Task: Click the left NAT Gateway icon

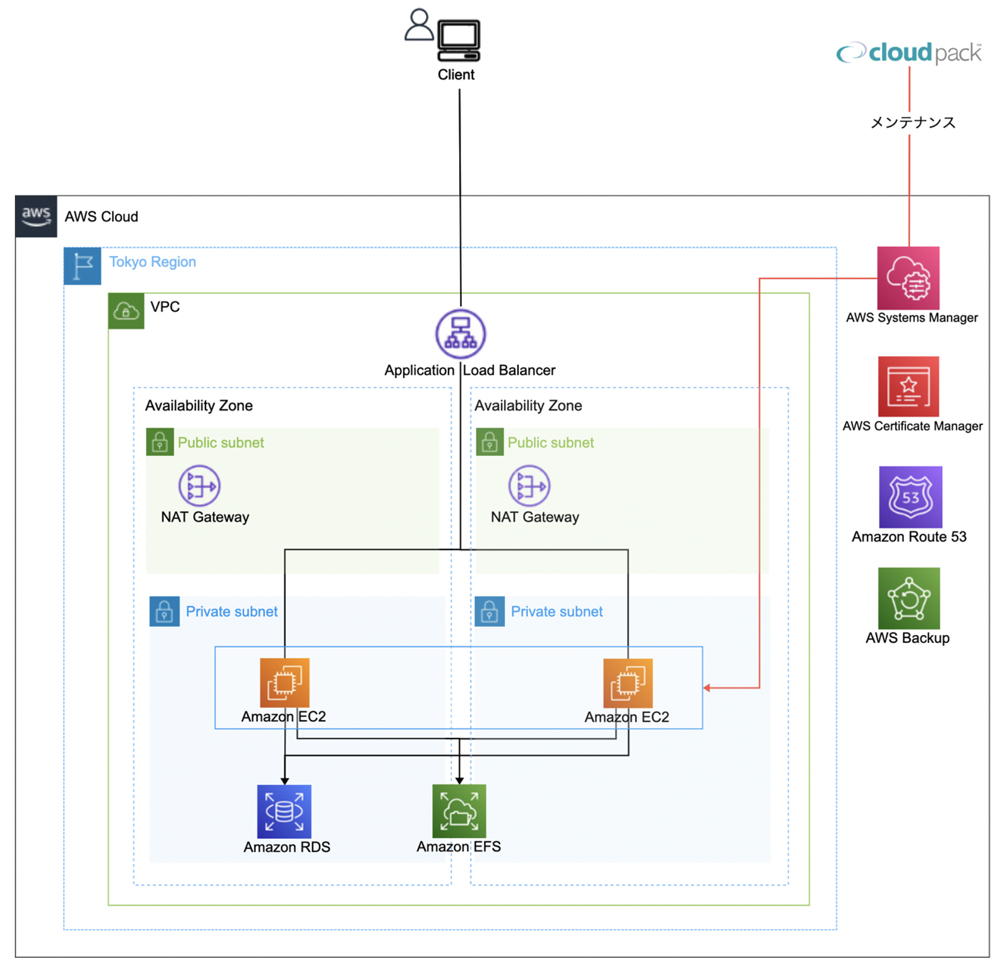Action: [199, 486]
